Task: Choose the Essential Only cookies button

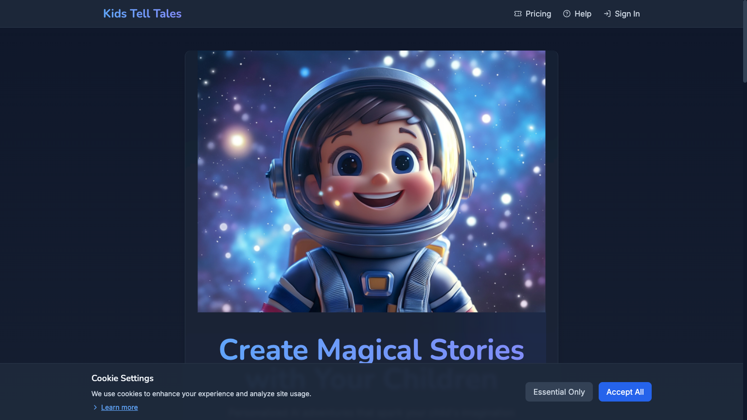Action: click(559, 392)
